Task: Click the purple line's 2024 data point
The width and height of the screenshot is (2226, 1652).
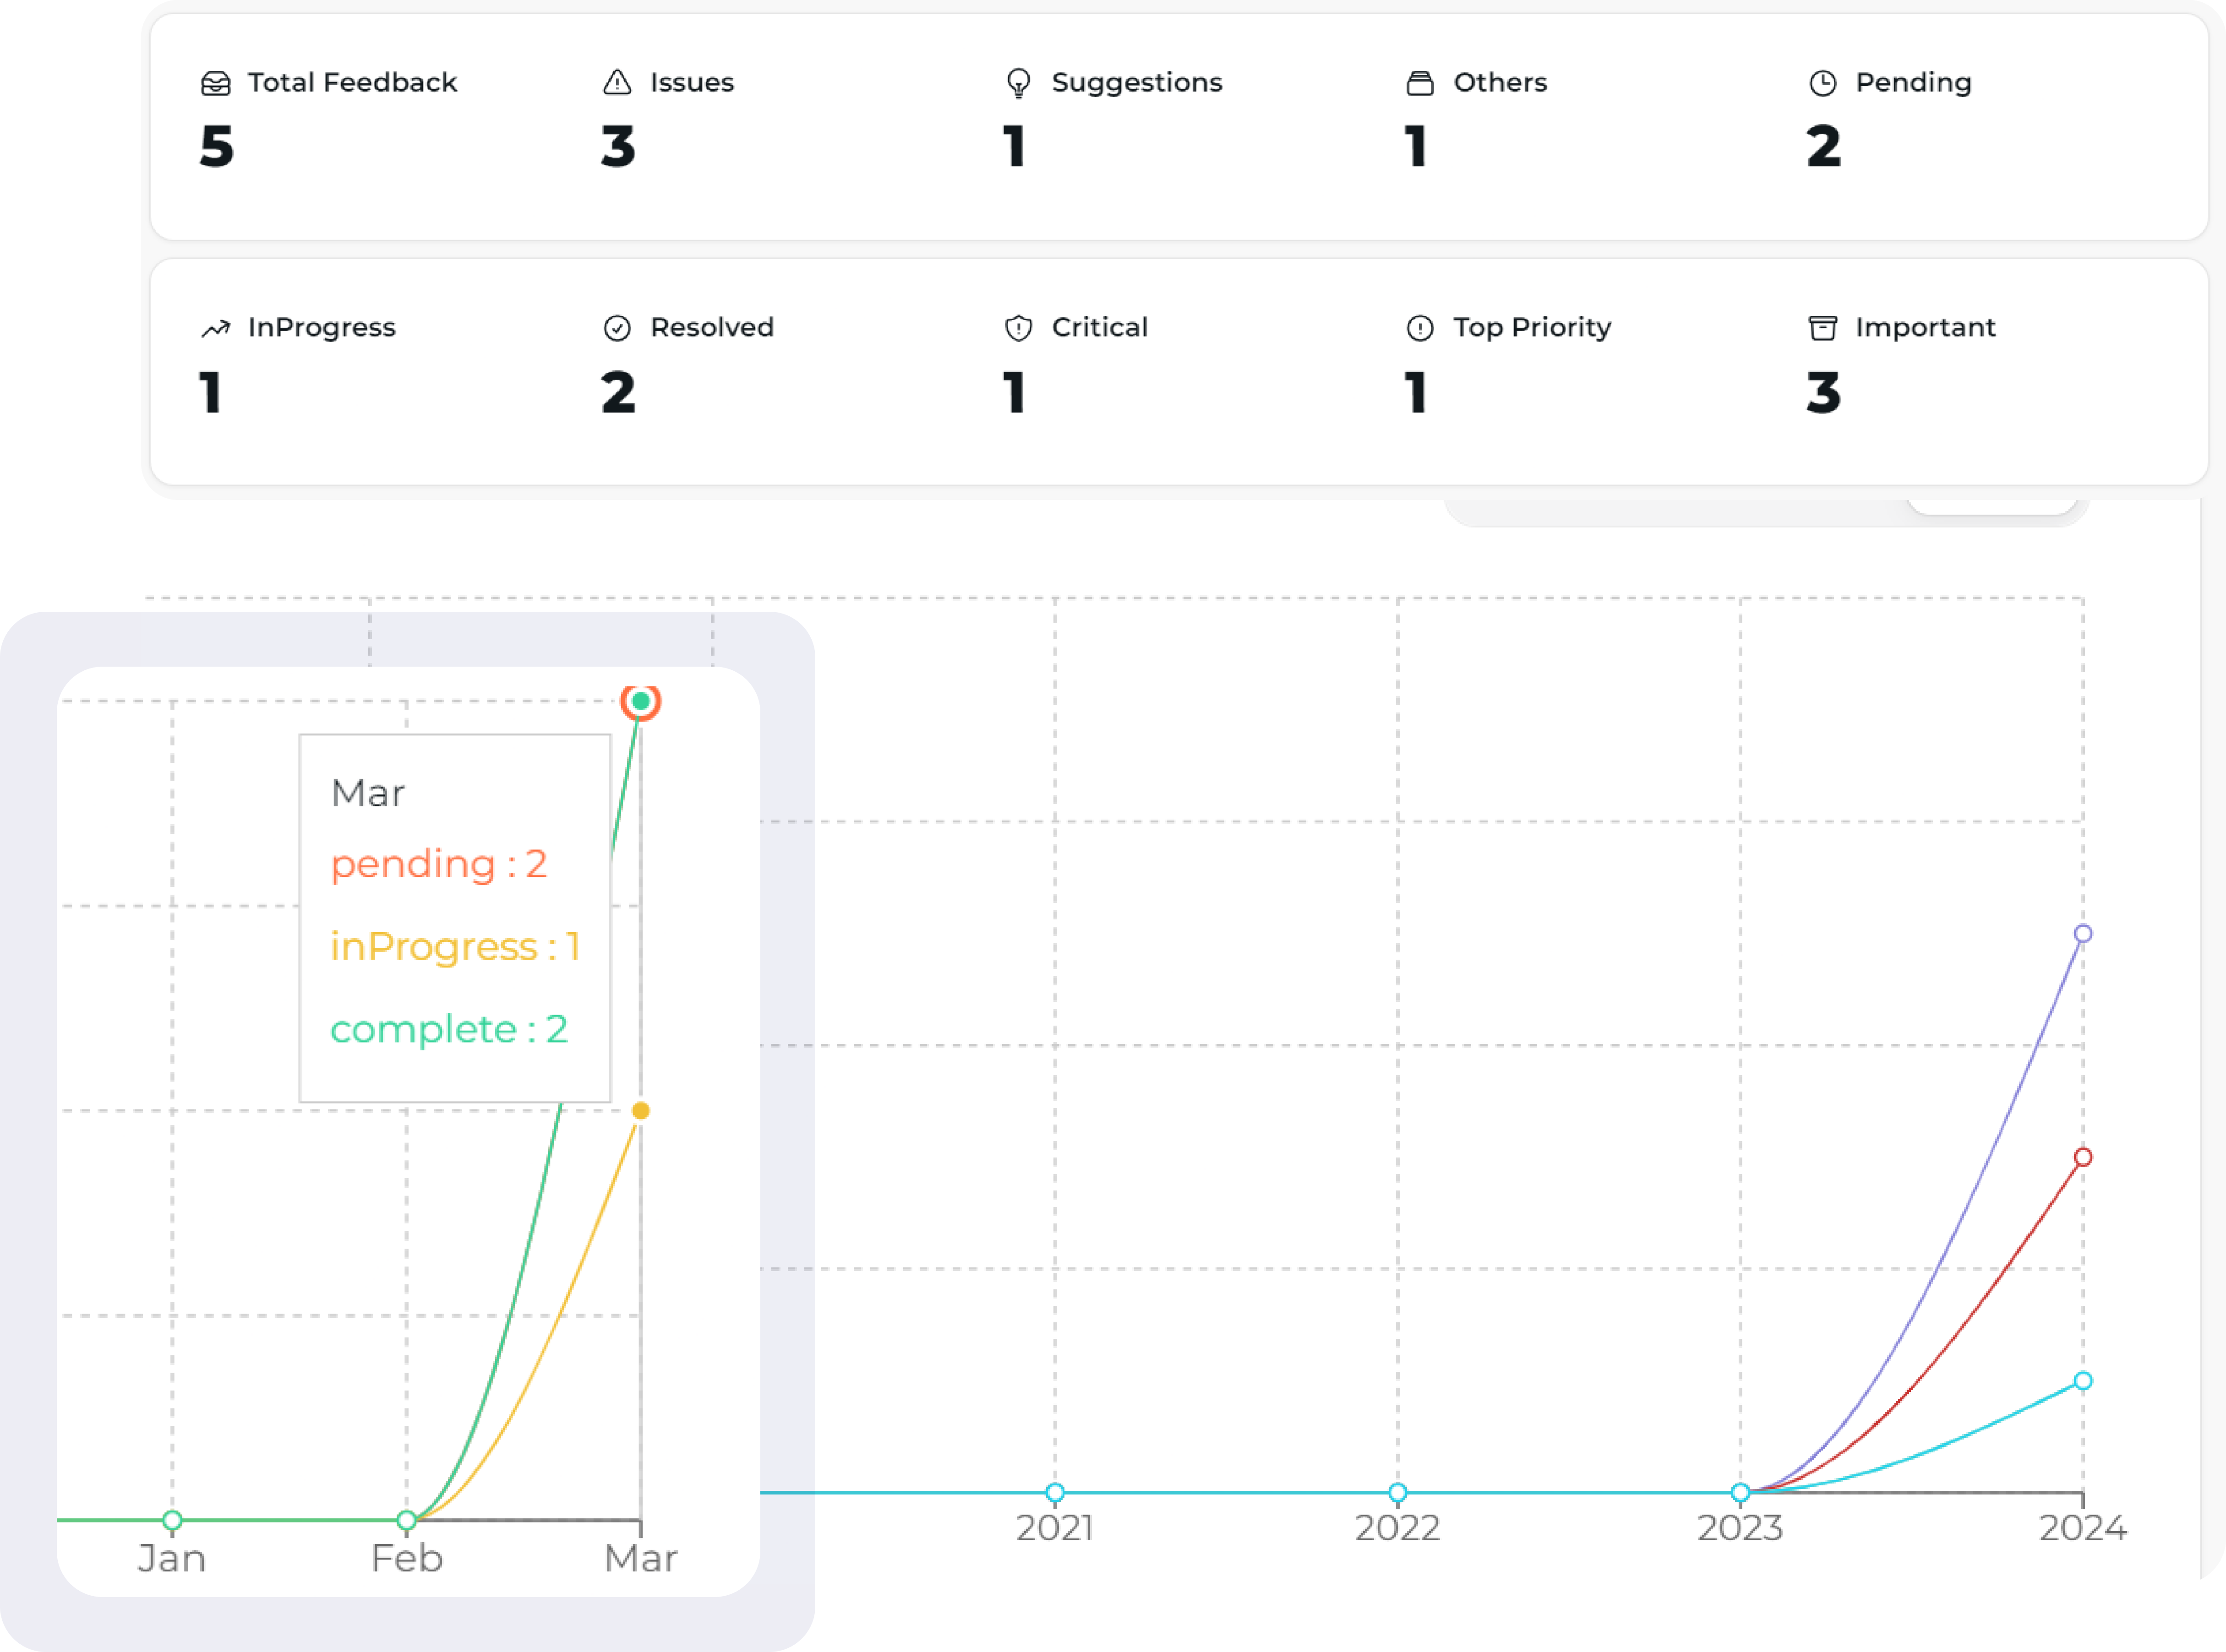Action: [x=2083, y=934]
